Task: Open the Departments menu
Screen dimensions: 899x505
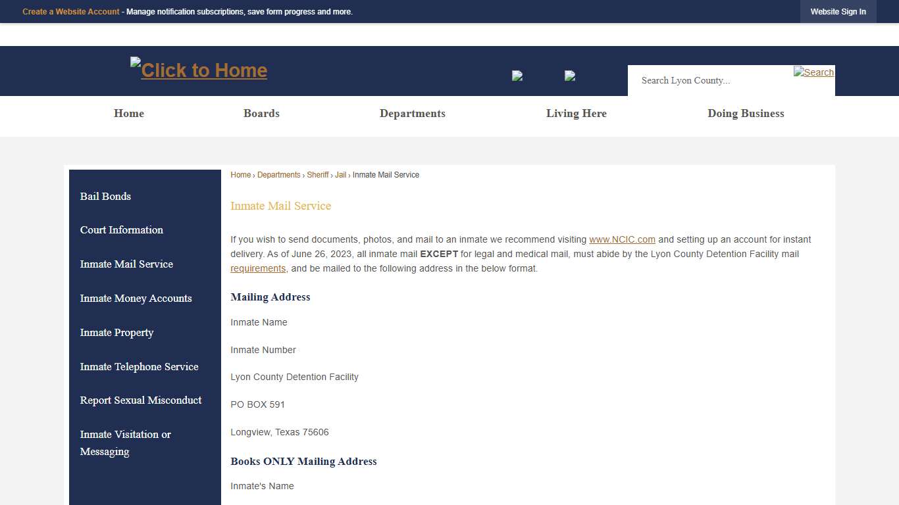Action: 412,113
